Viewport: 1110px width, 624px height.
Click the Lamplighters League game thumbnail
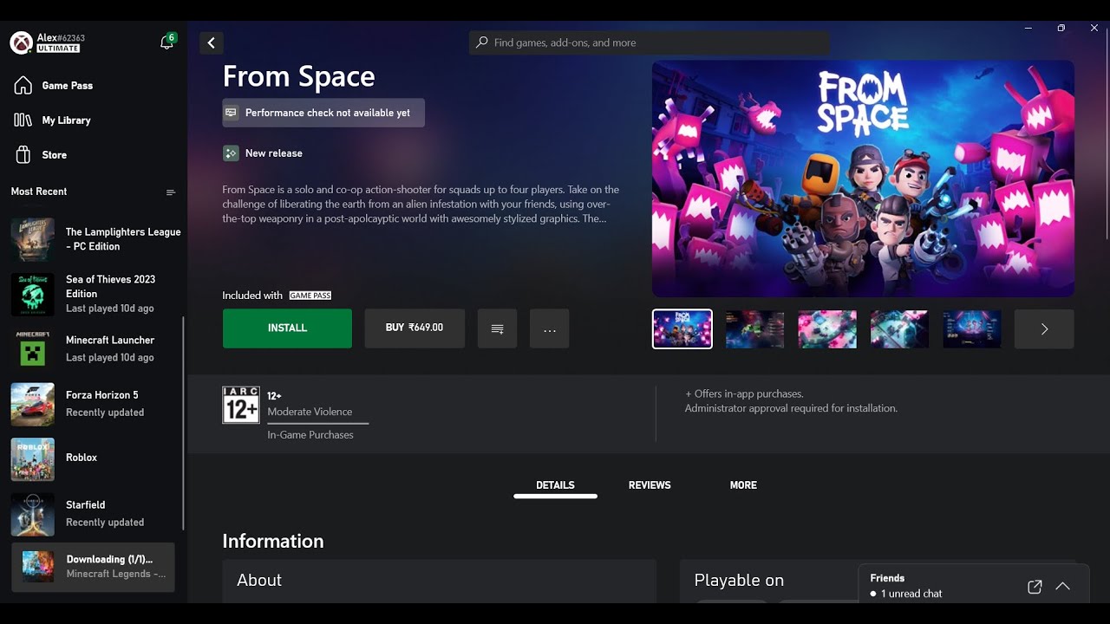coord(33,239)
